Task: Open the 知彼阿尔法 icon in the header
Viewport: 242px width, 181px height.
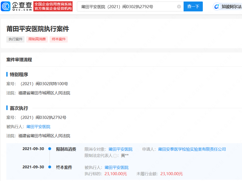Action: click(x=217, y=7)
